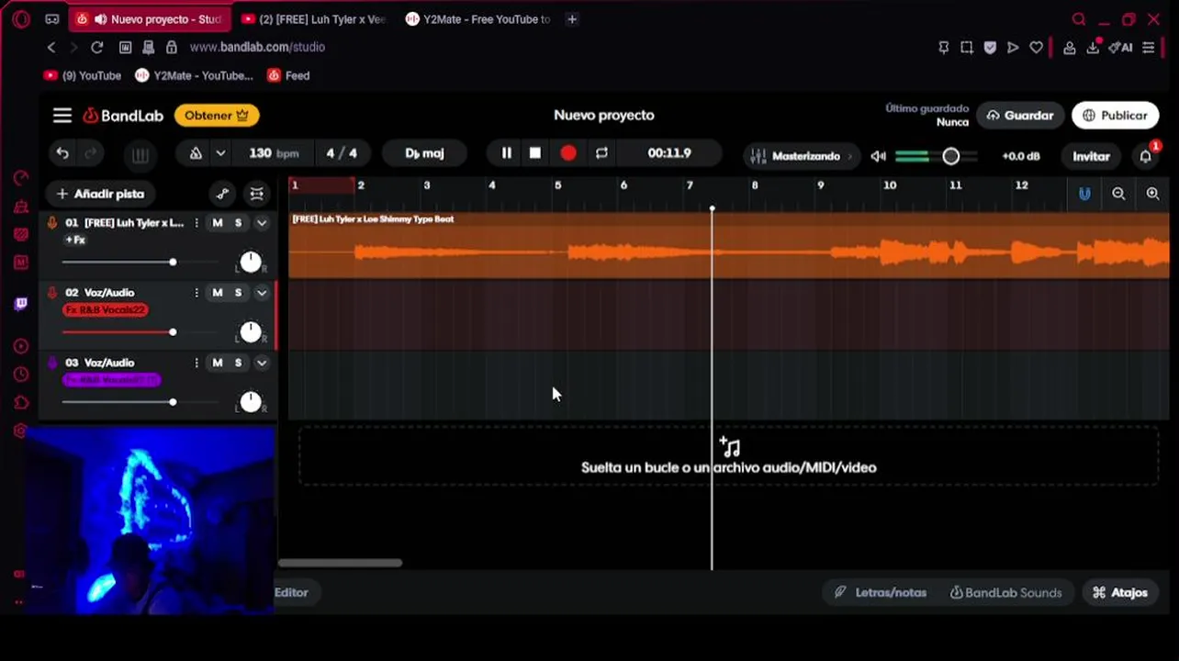Expand track 03 options chevron
The height and width of the screenshot is (661, 1179).
click(x=262, y=363)
